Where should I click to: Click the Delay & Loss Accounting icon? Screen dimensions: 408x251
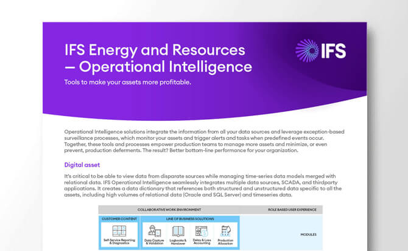[202, 231]
